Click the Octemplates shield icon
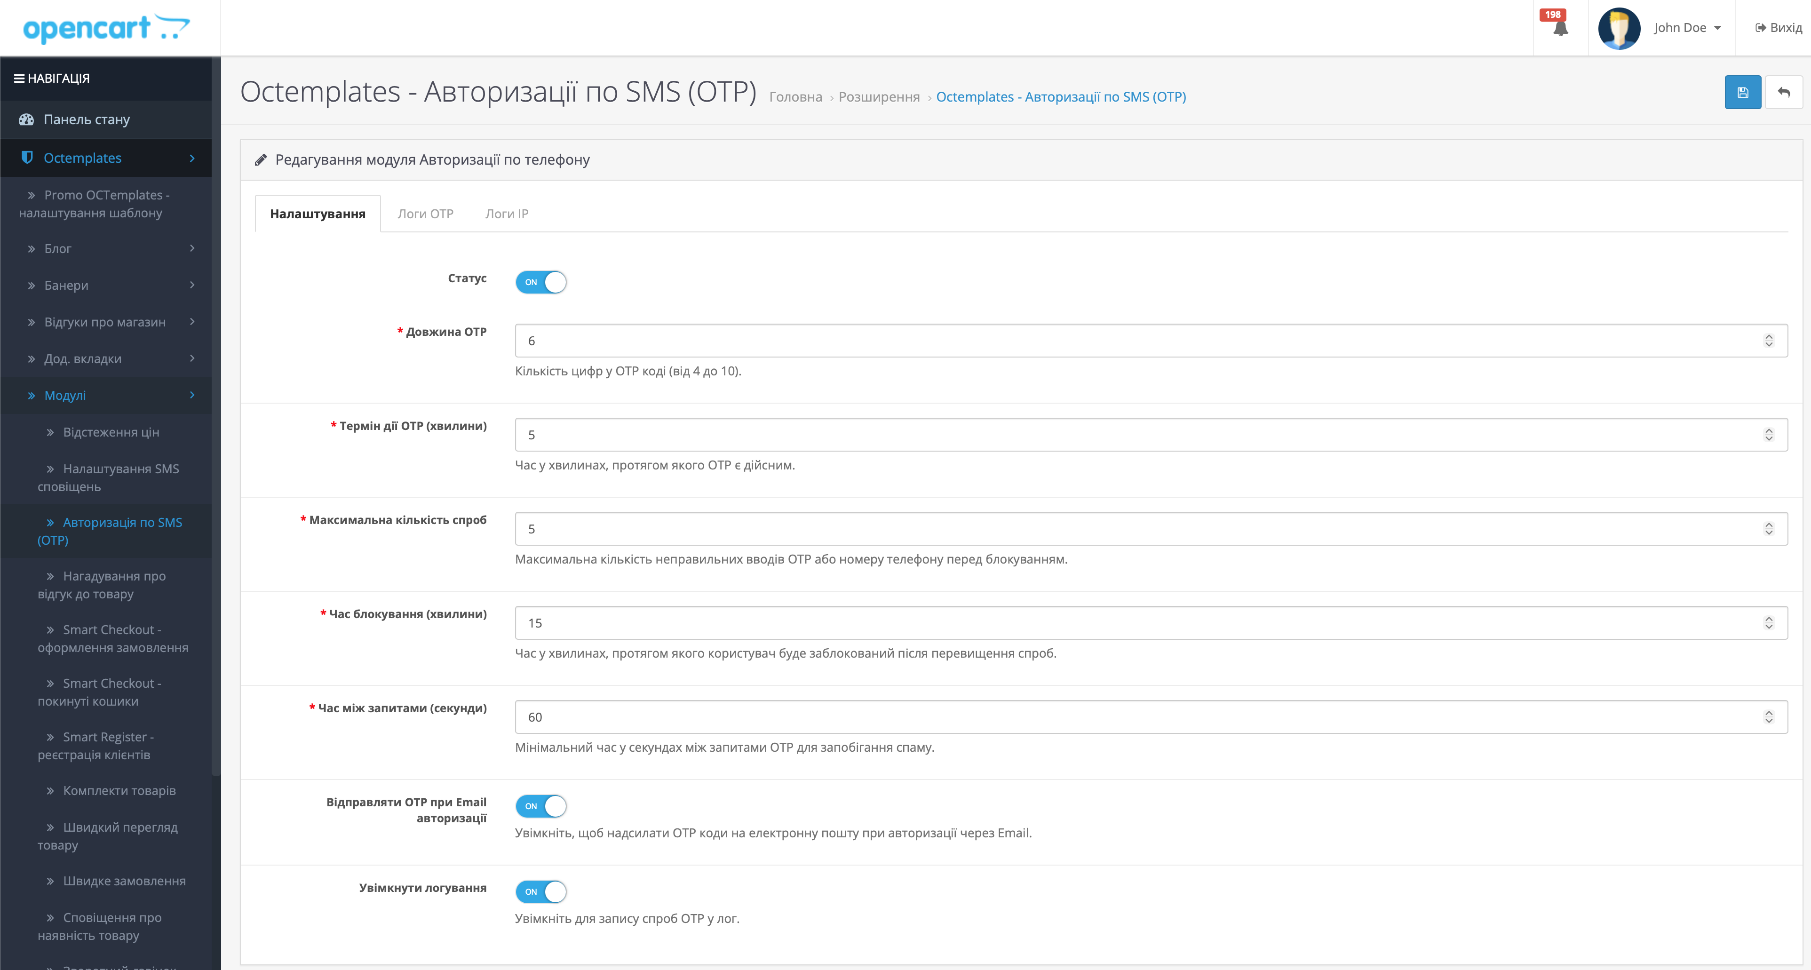Viewport: 1811px width, 970px height. 27,158
